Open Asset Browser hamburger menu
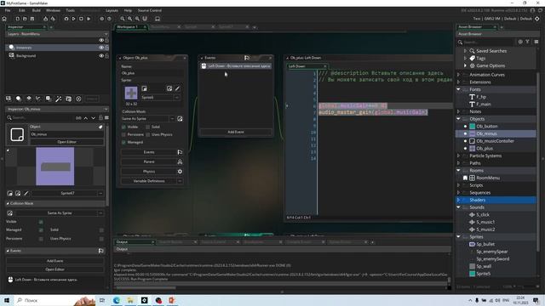Image resolution: width=545 pixels, height=306 pixels. [536, 42]
